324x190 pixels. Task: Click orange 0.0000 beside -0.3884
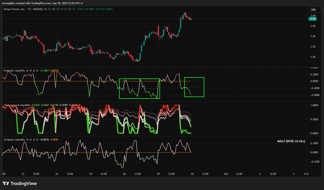[x=55, y=71]
